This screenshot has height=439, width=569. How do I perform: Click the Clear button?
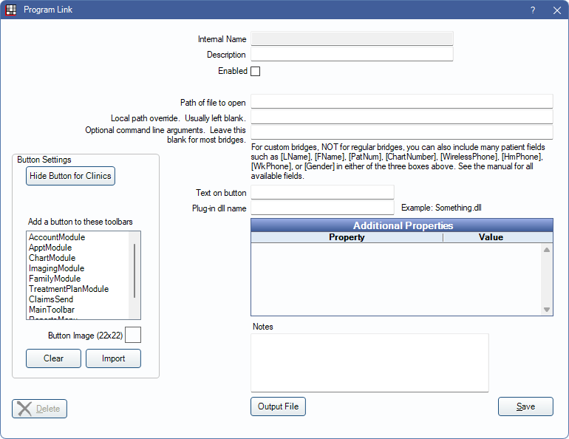[53, 358]
